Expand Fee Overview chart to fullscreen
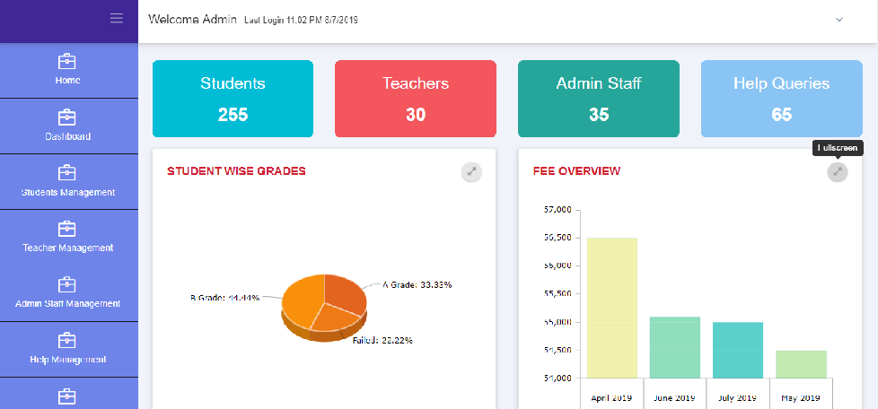The image size is (878, 409). point(837,172)
